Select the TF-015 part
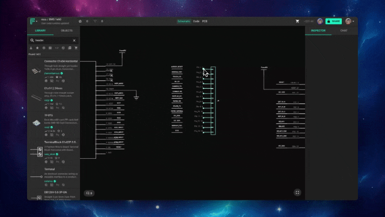Viewport: 385px width, 217px height. point(49,115)
